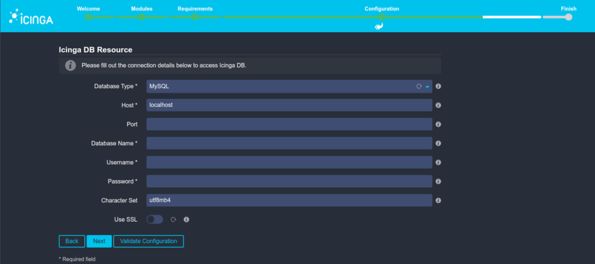Focus the Password input field
Viewport: 595px width, 264px height.
click(x=289, y=181)
